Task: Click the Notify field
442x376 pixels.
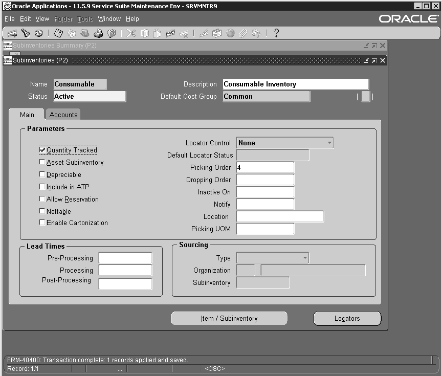Action: coord(266,204)
